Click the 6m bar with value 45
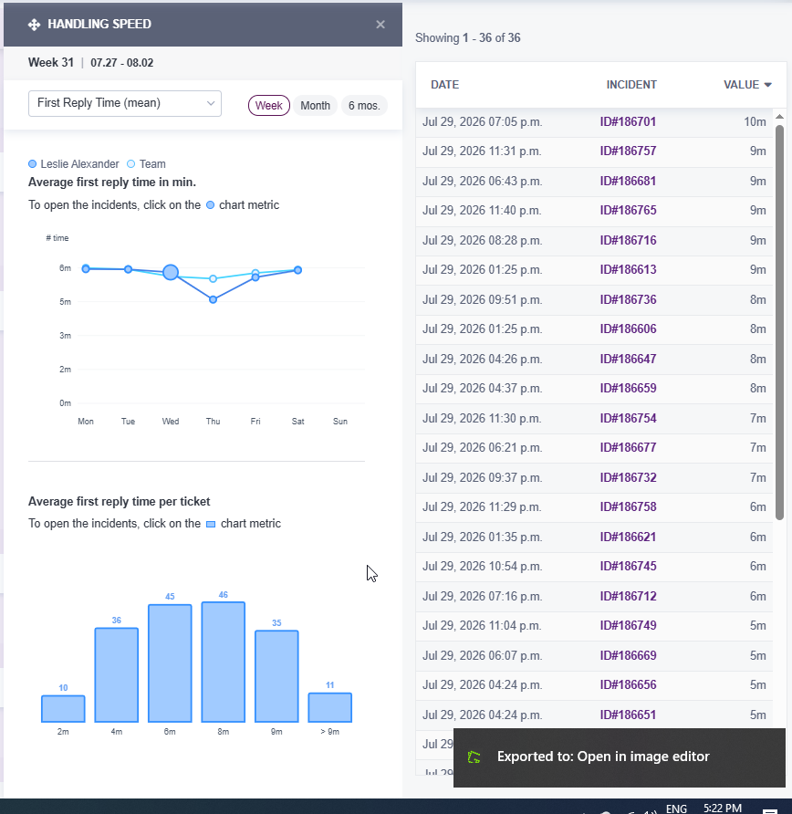The image size is (792, 814). (x=171, y=663)
